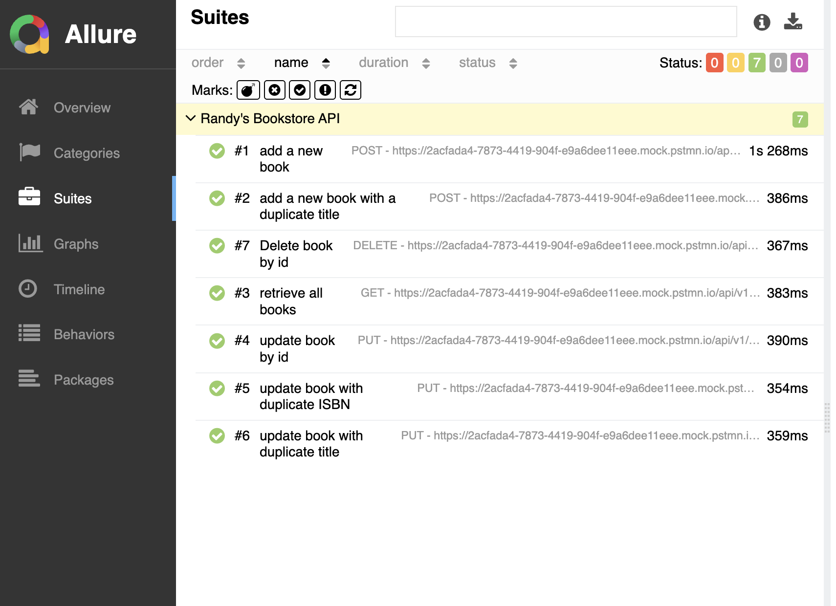Toggle the new passed (check) mark filter
The height and width of the screenshot is (606, 836).
click(x=300, y=90)
